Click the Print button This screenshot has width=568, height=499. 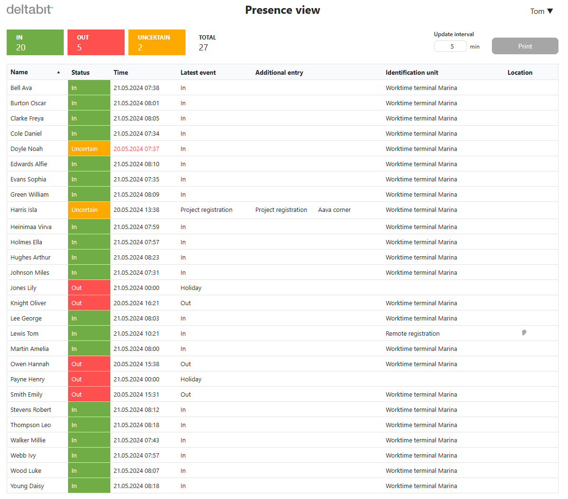[x=525, y=46]
